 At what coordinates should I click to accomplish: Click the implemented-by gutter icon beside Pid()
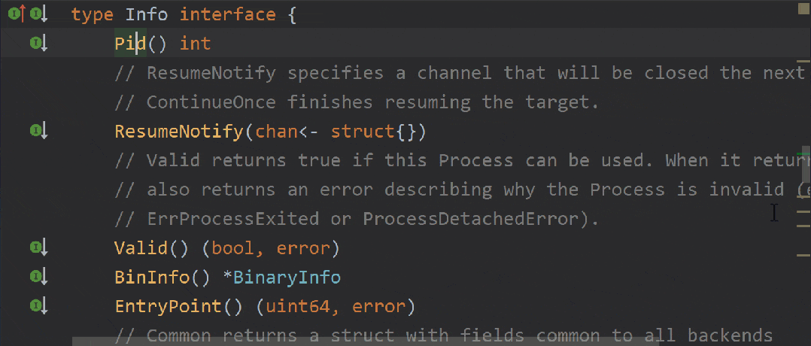click(x=38, y=44)
